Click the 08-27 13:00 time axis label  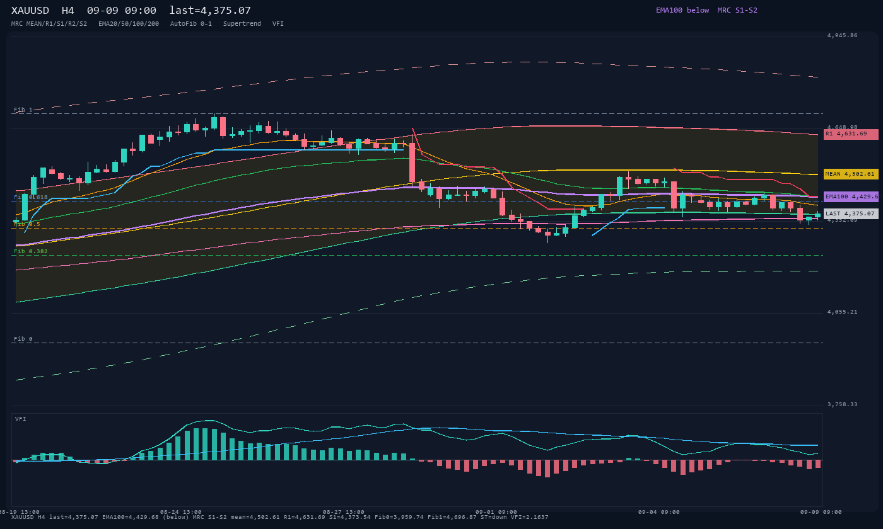(x=344, y=512)
